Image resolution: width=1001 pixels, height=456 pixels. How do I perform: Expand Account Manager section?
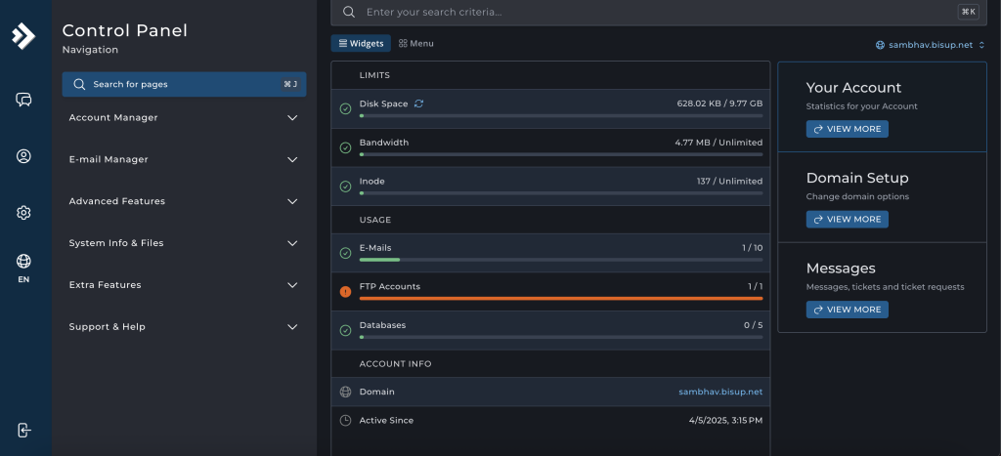pos(184,118)
